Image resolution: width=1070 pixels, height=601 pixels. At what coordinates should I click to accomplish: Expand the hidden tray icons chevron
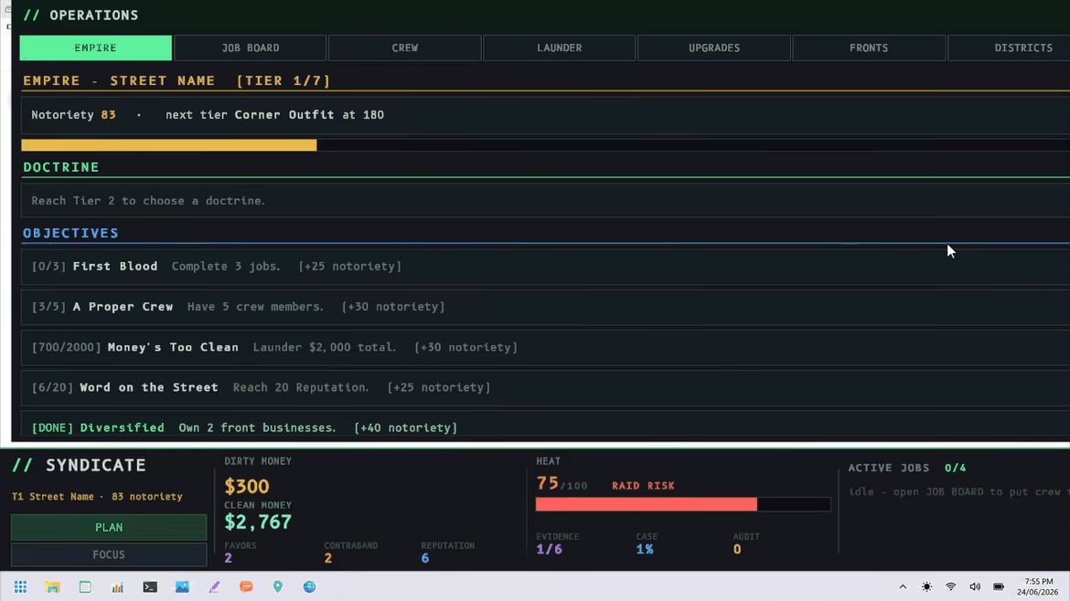tap(903, 586)
